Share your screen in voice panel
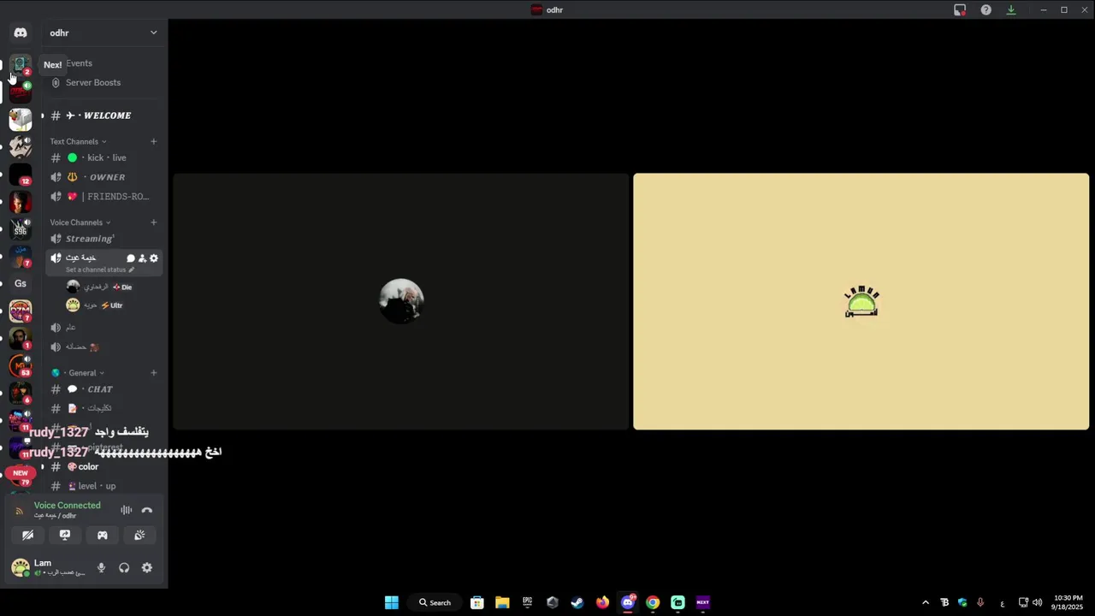This screenshot has height=616, width=1095. pyautogui.click(x=65, y=535)
